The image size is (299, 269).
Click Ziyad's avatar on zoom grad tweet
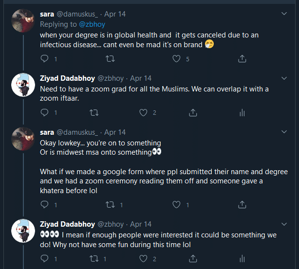[22, 86]
